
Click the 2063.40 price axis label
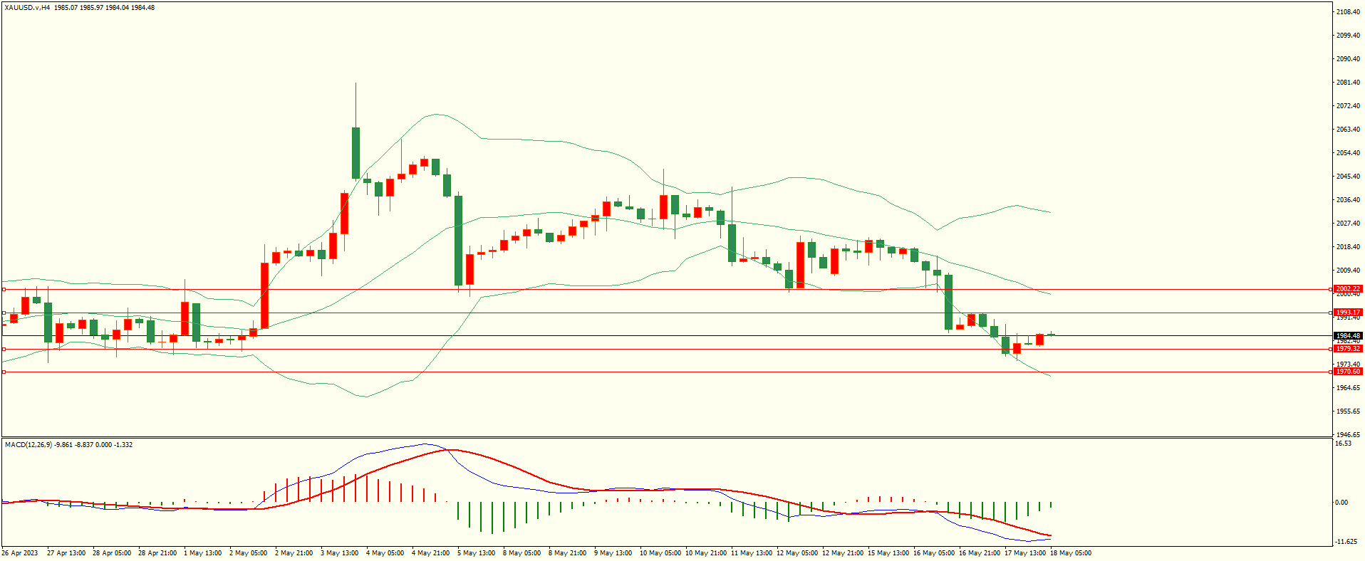[1348, 130]
